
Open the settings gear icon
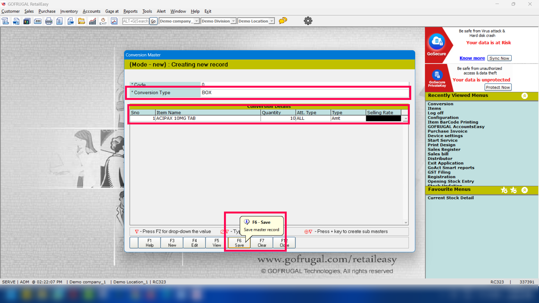[x=308, y=21]
